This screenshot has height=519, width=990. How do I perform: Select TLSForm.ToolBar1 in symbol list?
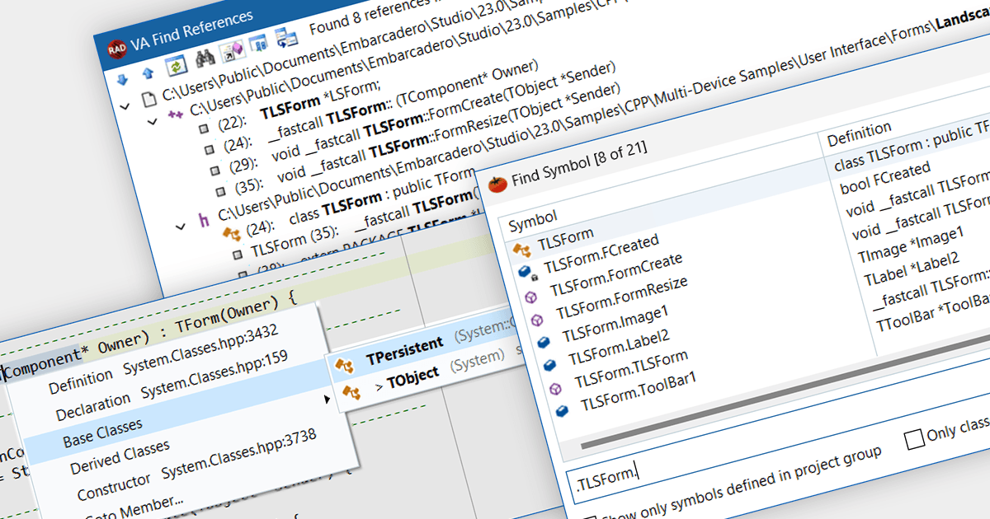click(639, 391)
